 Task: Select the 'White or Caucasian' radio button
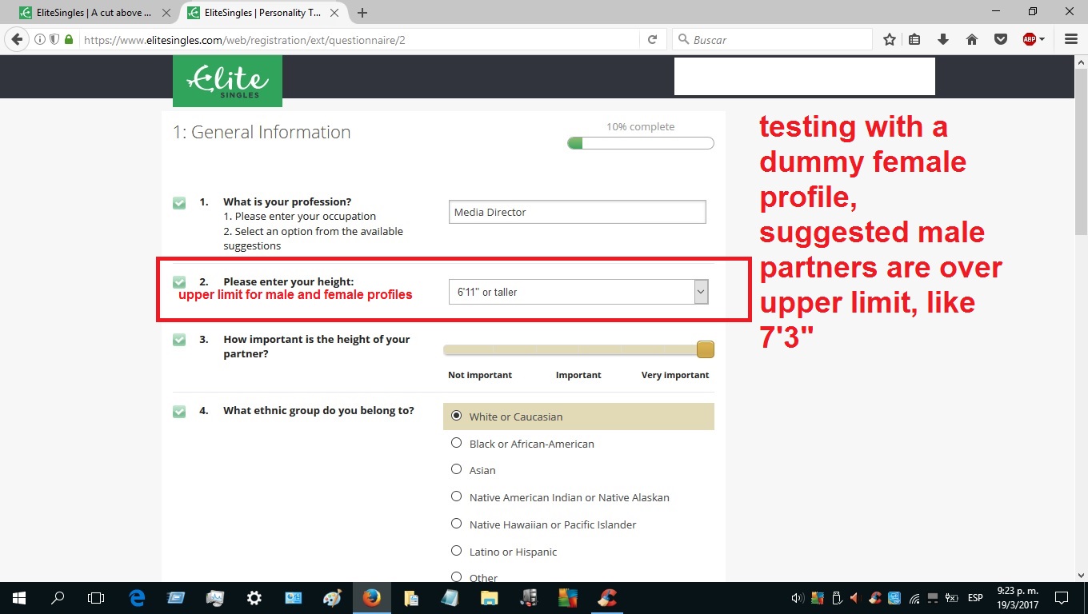[x=457, y=416]
